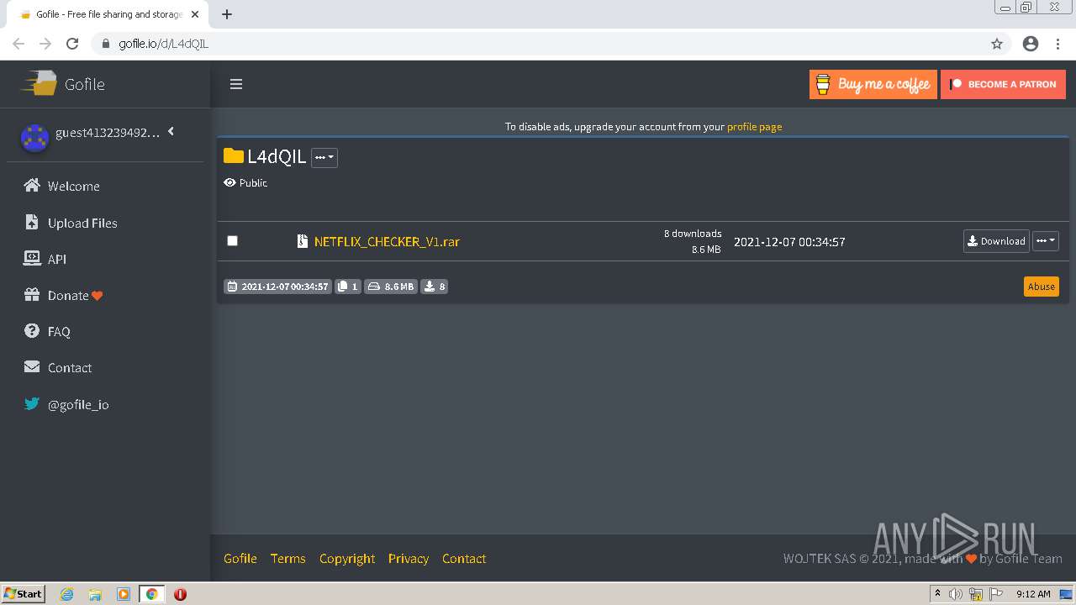
Task: Click the Gofile logo icon
Action: 39,83
